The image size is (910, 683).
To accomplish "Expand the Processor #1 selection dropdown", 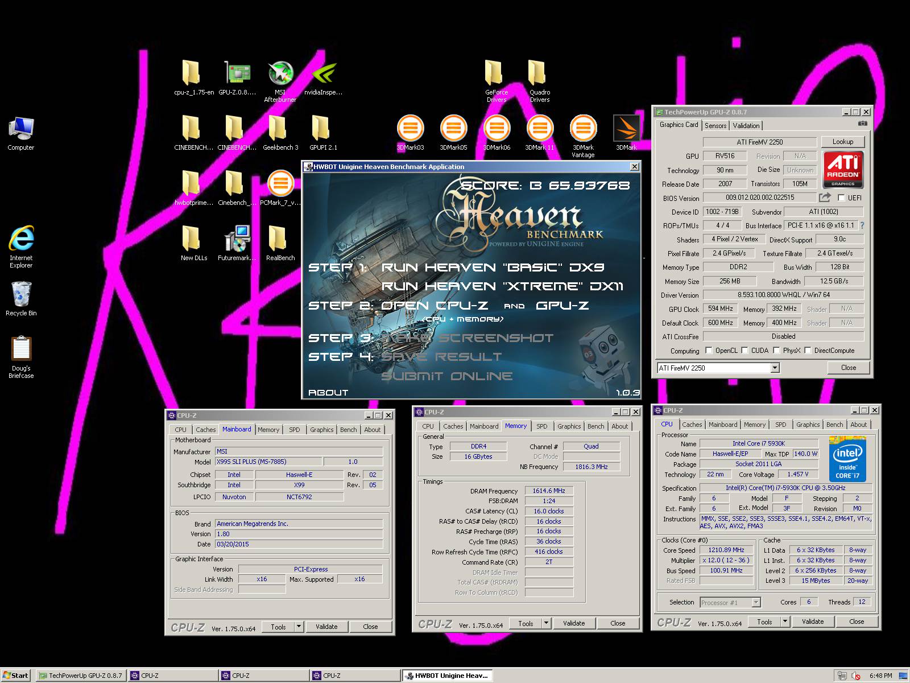I will pos(756,602).
